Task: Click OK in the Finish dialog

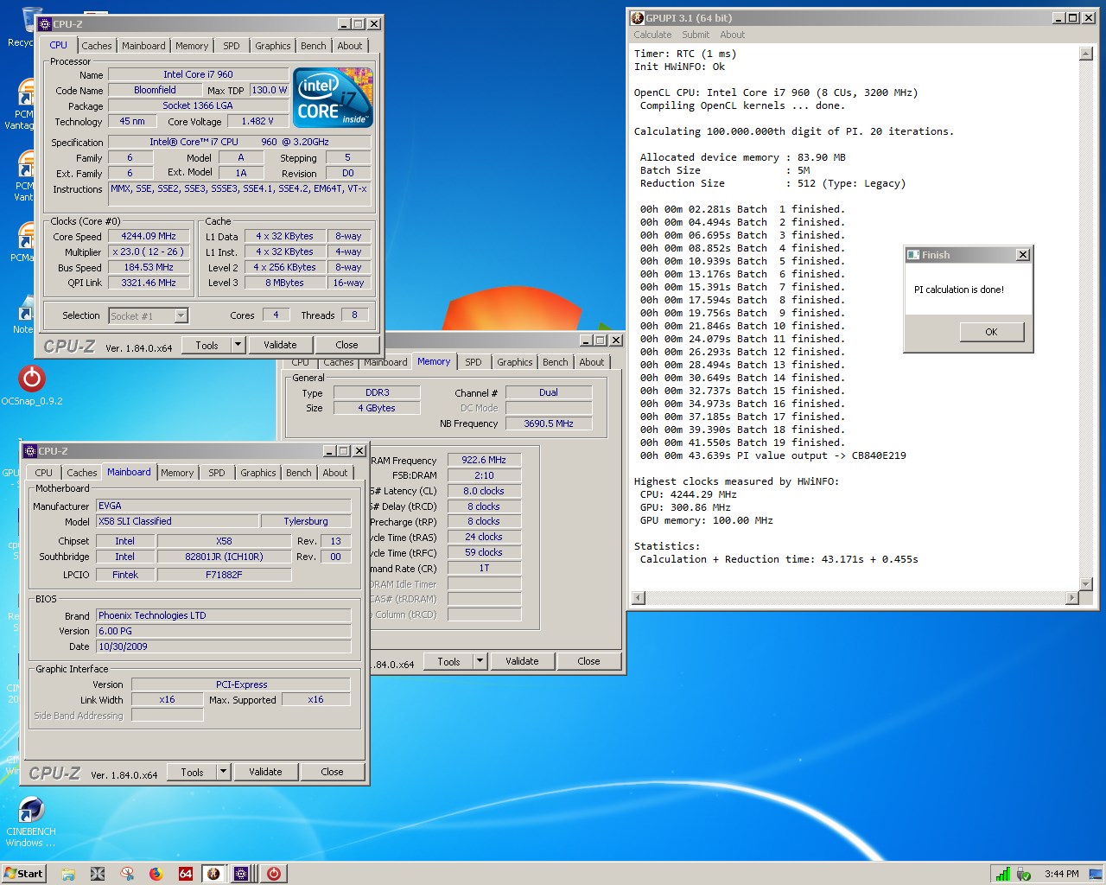Action: click(991, 332)
